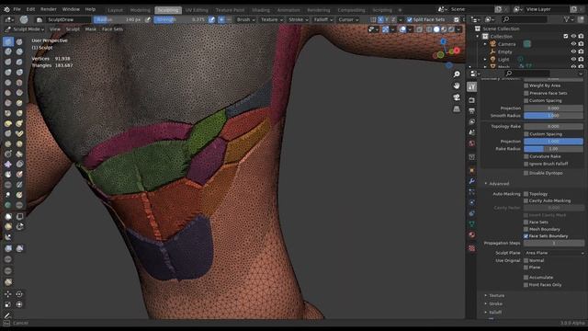Open the Texture dropdown in header
Viewport: 588px width, 331px height.
pyautogui.click(x=272, y=19)
